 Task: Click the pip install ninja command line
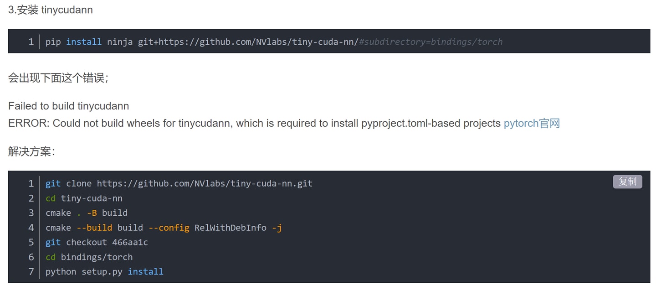pyautogui.click(x=274, y=42)
